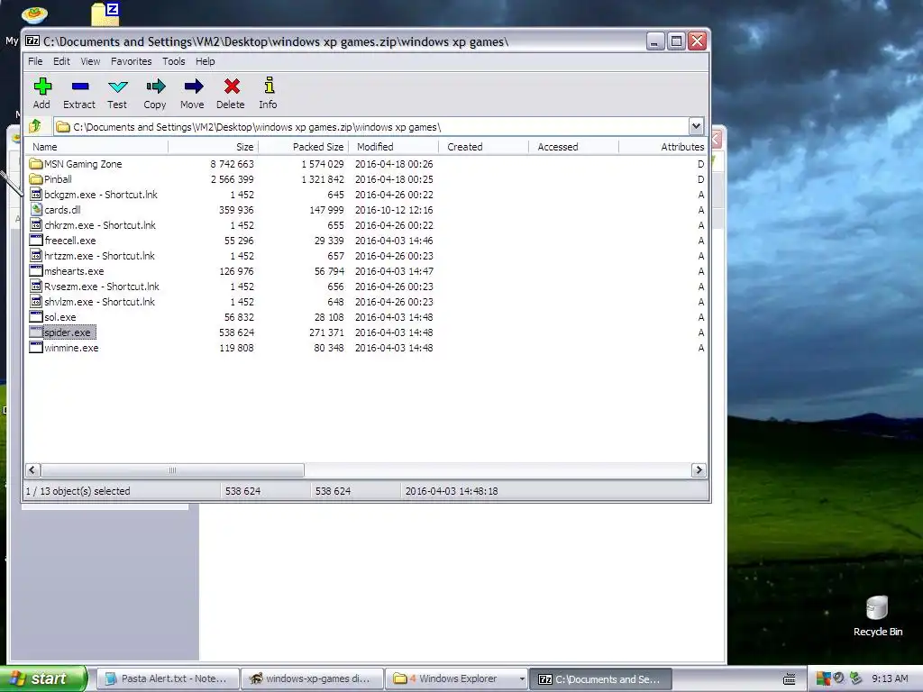This screenshot has width=923, height=692.
Task: Open the Help menu
Action: point(205,61)
